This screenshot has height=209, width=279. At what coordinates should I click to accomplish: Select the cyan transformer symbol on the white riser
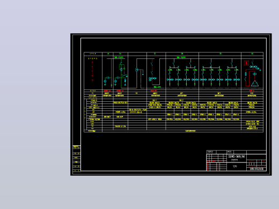tap(137, 70)
